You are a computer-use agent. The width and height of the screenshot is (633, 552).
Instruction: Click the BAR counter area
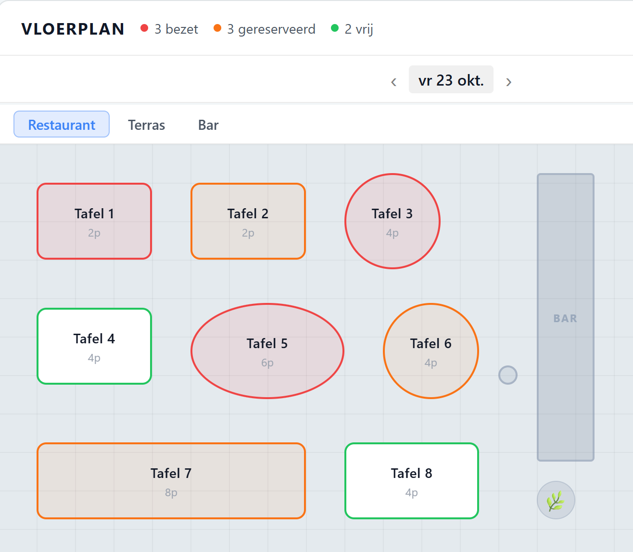click(x=566, y=317)
